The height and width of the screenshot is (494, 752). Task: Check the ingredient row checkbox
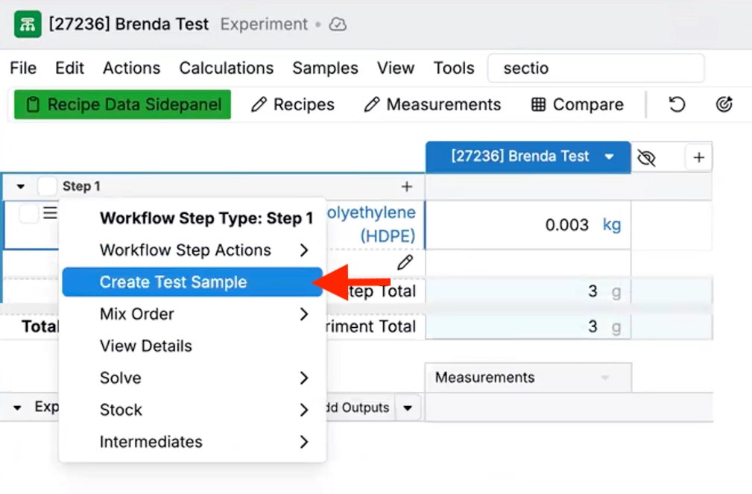pos(28,214)
